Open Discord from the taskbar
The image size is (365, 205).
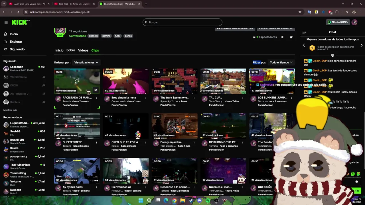click(199, 201)
